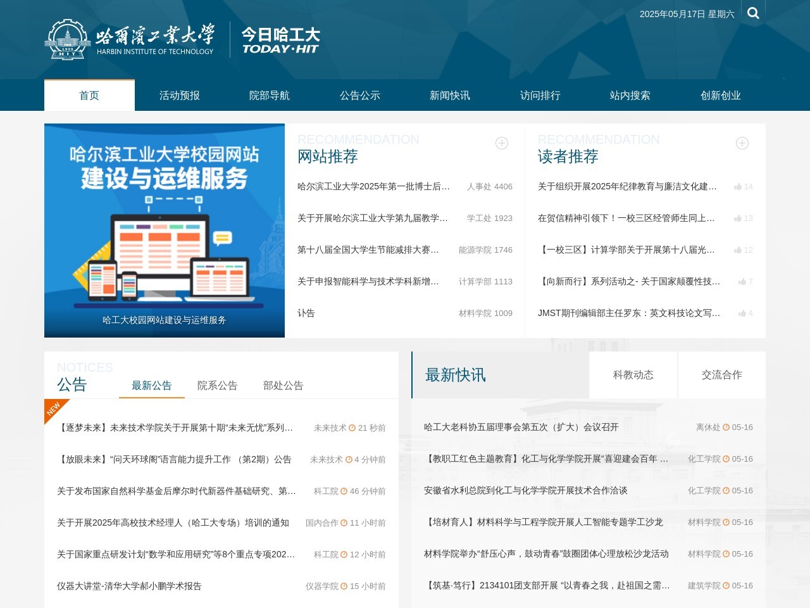Screen dimensions: 810x608
Task: Open 关于开展哈尔滨工业大学第九届教学 article
Action: pyautogui.click(x=373, y=218)
